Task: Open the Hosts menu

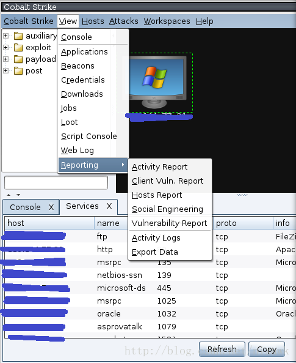Action: point(93,21)
